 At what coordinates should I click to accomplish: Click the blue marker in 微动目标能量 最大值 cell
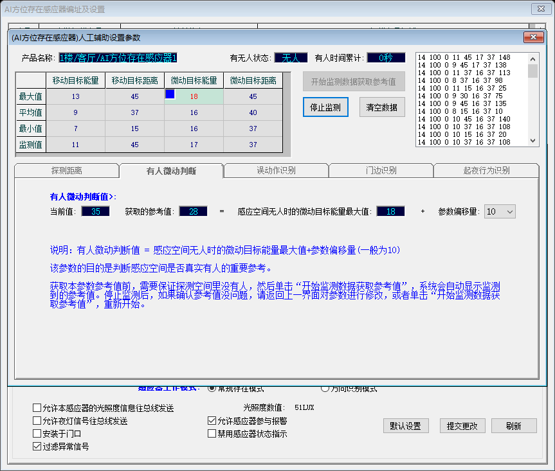coord(170,94)
